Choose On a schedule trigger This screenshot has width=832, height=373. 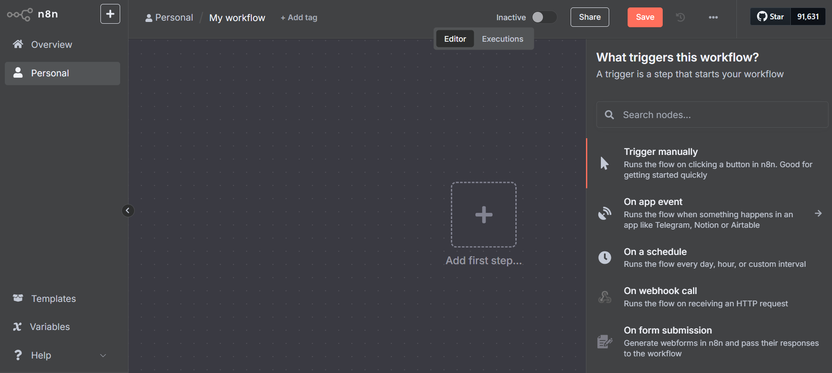coord(709,258)
